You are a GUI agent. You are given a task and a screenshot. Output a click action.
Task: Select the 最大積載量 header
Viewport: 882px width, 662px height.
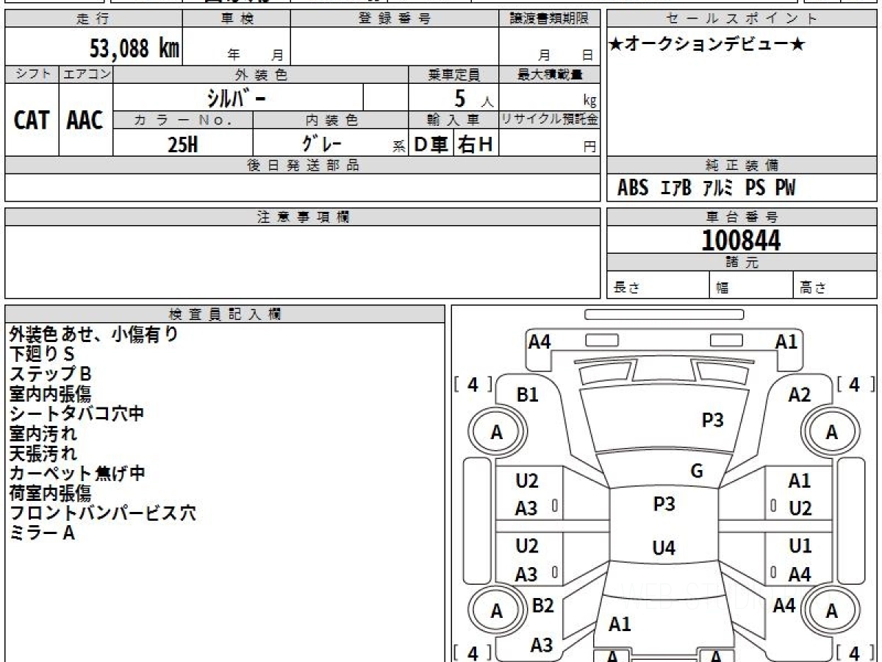tap(549, 74)
